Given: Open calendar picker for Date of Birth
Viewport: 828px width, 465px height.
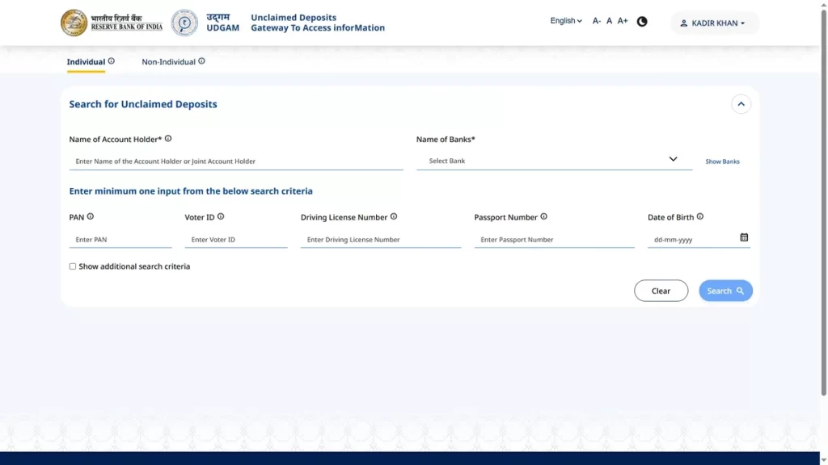Looking at the screenshot, I should tap(744, 237).
